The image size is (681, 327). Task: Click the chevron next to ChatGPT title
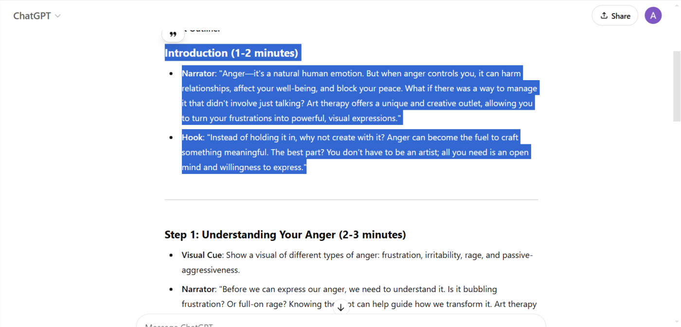pos(58,16)
